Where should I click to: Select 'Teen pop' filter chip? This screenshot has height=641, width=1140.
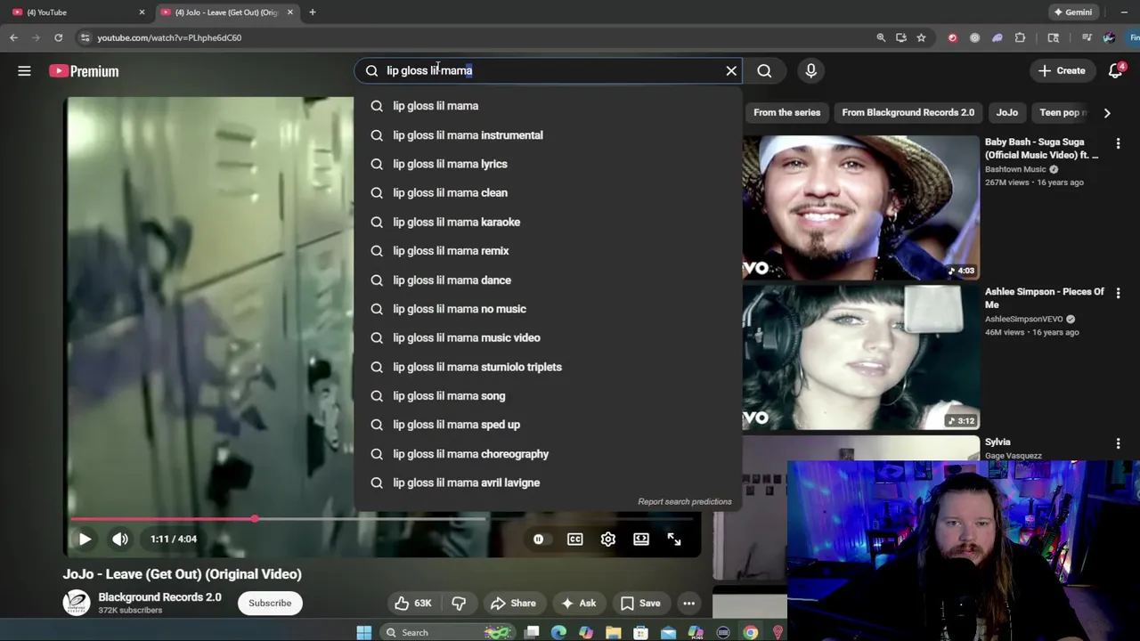[1062, 112]
